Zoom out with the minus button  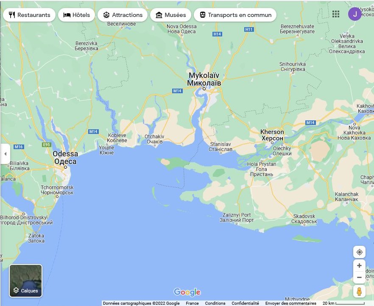359,278
